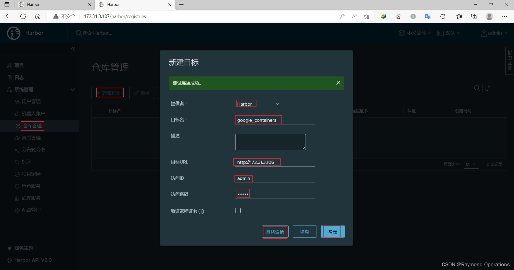514x270 pixels.
Task: Refresh the registry list
Action: coord(487,88)
